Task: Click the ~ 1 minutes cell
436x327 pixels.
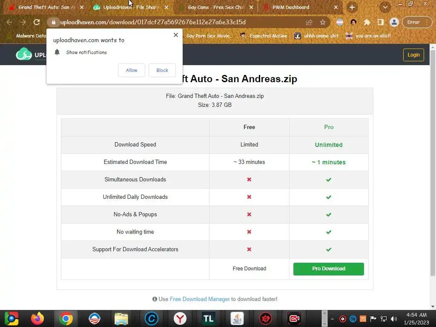Action: point(328,162)
